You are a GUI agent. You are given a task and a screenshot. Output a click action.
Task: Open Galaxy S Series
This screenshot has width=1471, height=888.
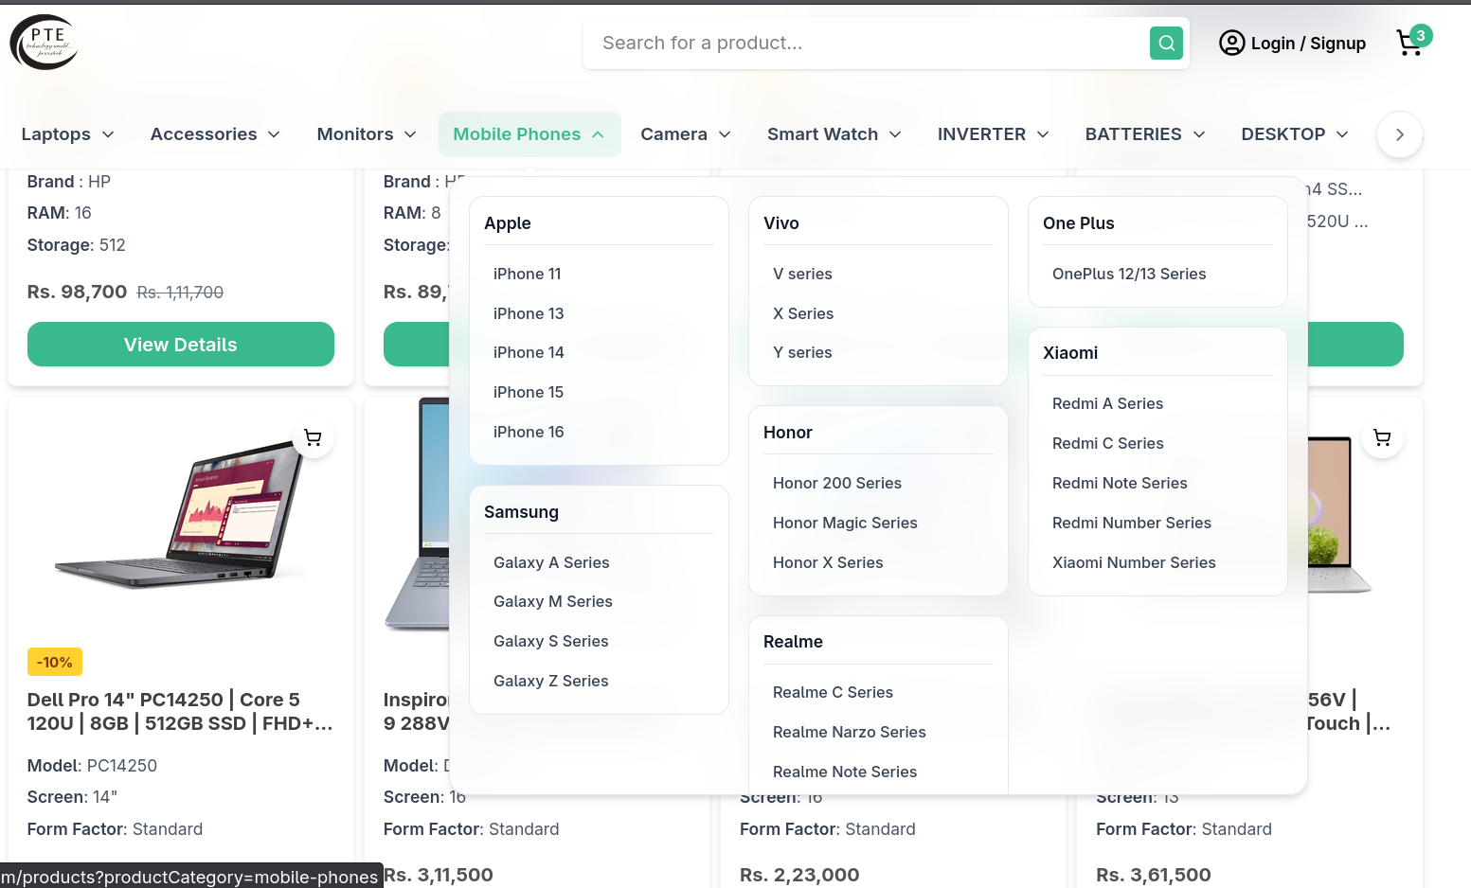(x=551, y=641)
